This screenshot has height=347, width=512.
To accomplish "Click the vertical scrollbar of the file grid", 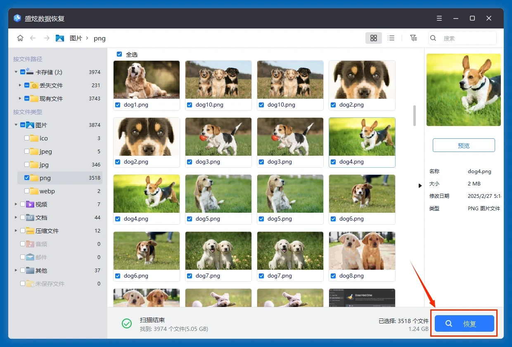I will (414, 115).
